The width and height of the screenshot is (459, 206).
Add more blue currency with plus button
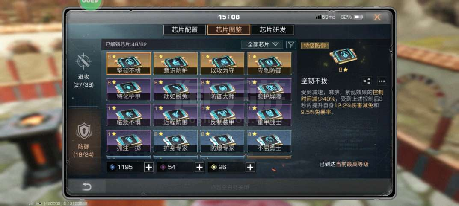(x=149, y=167)
